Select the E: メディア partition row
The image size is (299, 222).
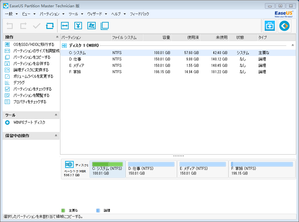[x=178, y=66]
